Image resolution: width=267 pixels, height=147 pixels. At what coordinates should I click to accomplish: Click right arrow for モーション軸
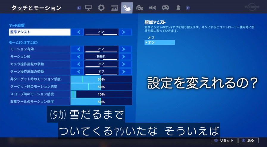coord(125,57)
